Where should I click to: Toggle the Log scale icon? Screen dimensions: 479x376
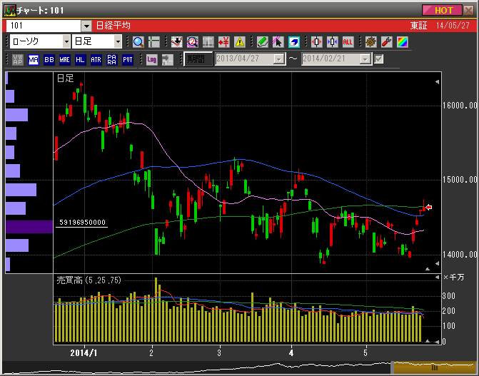[152, 60]
